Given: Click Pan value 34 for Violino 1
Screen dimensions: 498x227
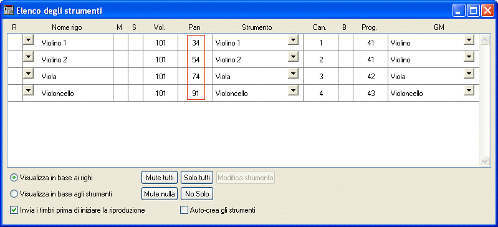Looking at the screenshot, I should 196,42.
